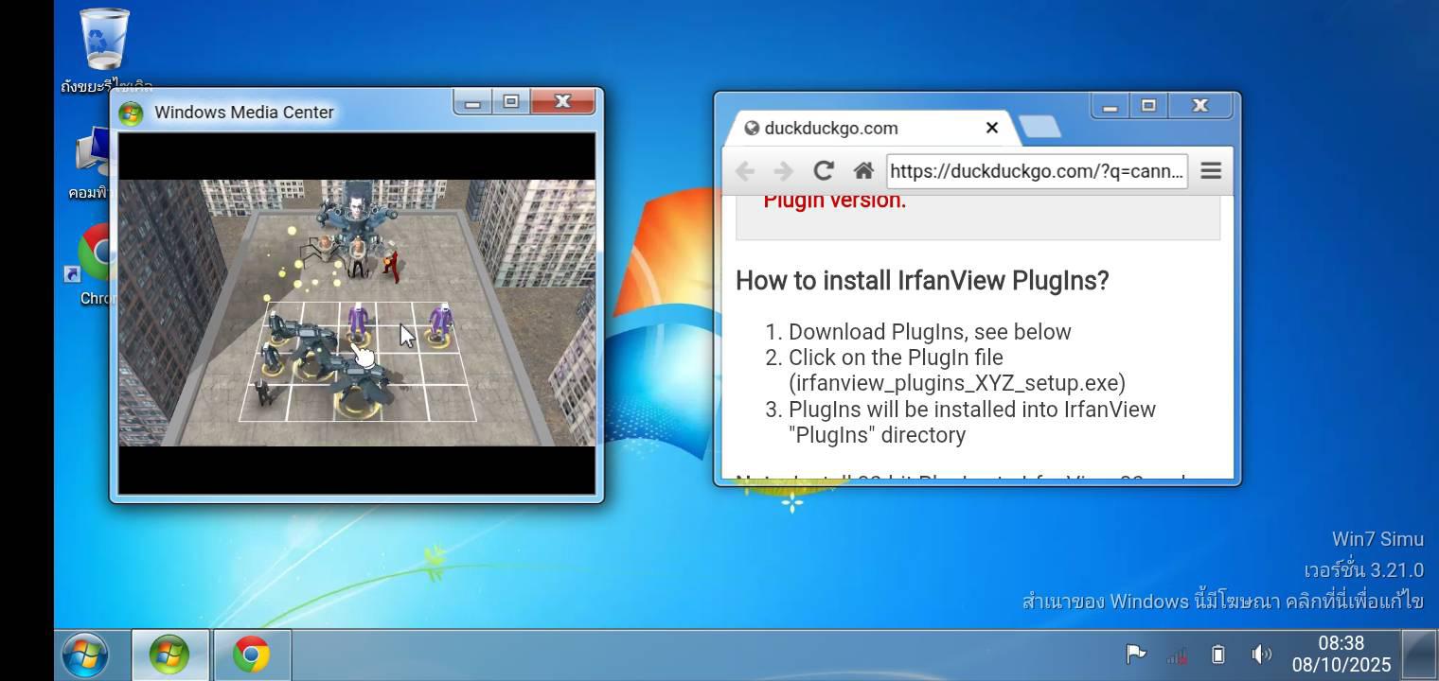Click the step "PlugIns will be installed into IrfanView"
Image resolution: width=1439 pixels, height=681 pixels.
click(972, 410)
